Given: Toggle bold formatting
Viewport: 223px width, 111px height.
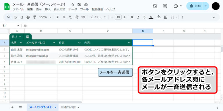Looking at the screenshot, I should click(x=132, y=17).
